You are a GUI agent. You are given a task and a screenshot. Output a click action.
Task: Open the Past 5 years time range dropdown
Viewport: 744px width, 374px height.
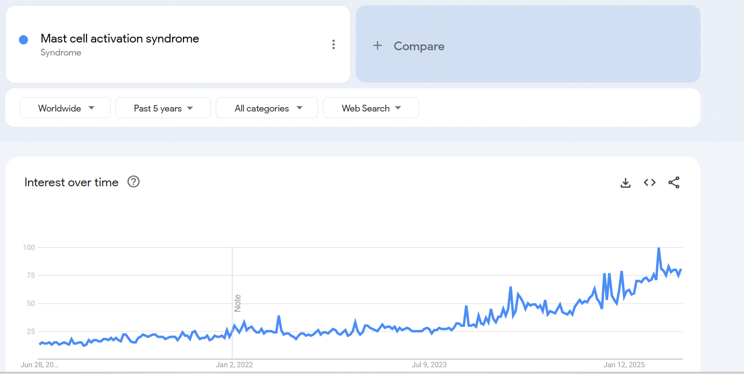pos(163,108)
